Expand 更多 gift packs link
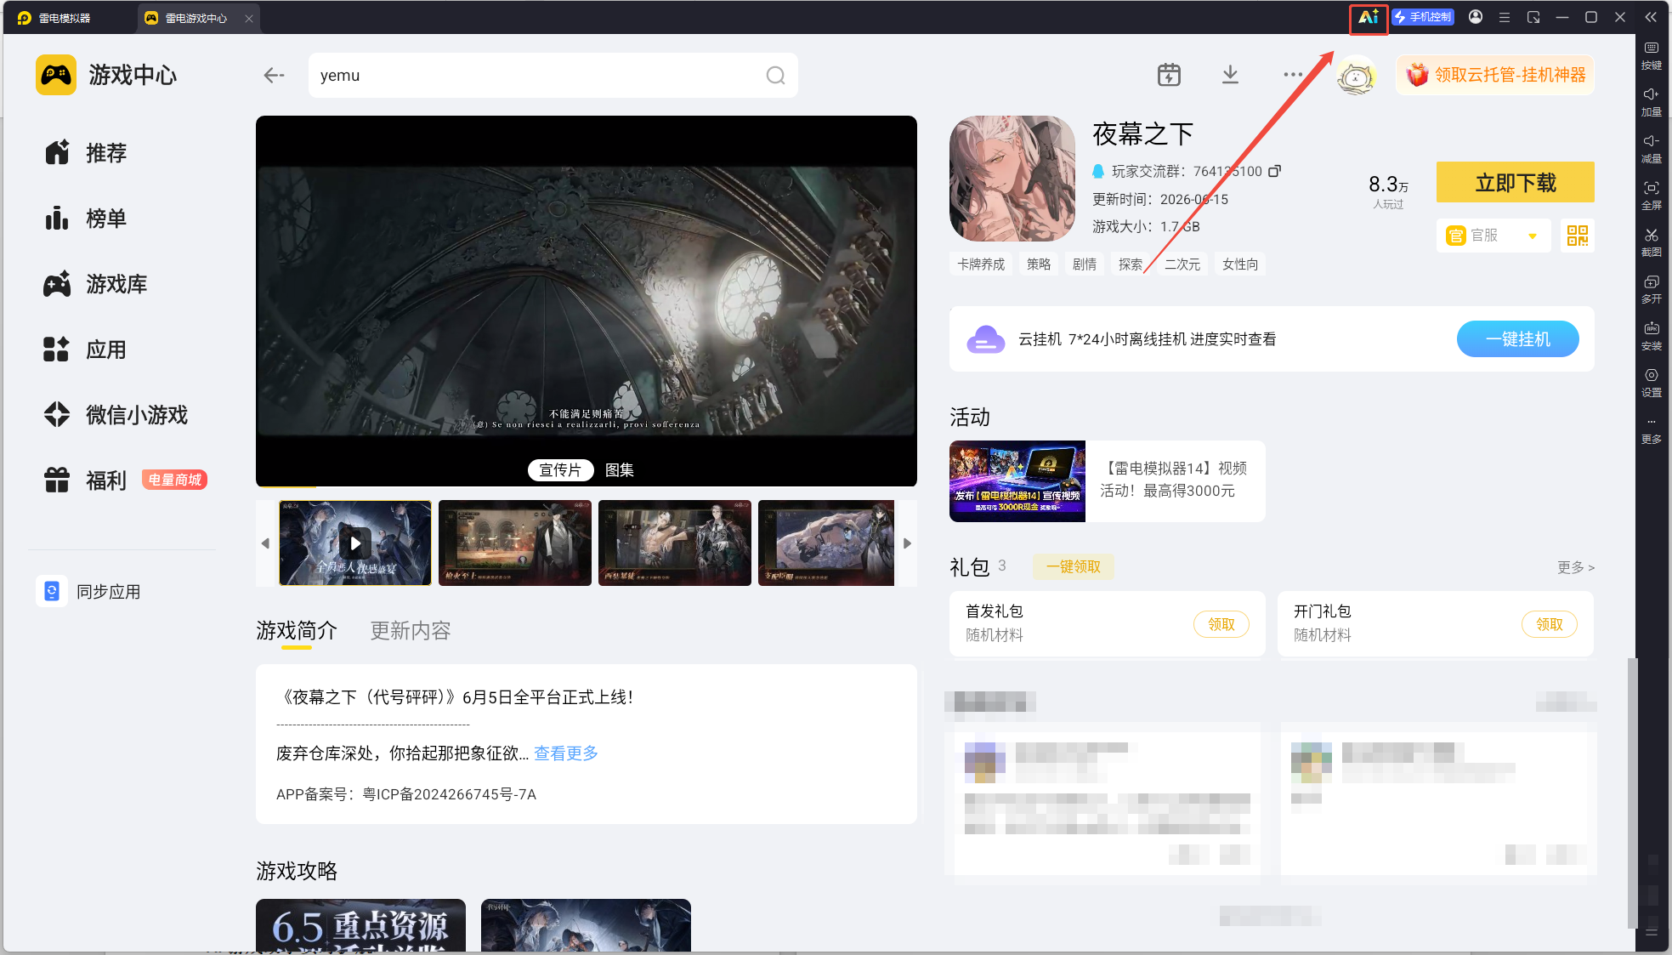 [1575, 567]
